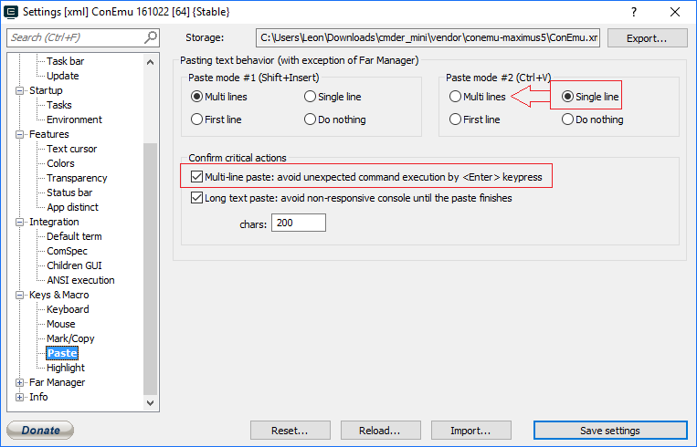The width and height of the screenshot is (697, 447).
Task: Open the ANSI execution settings page
Action: [x=81, y=281]
